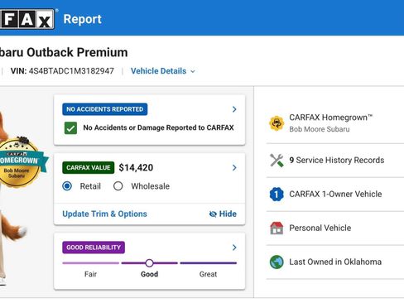The width and height of the screenshot is (404, 303).
Task: Click 9 Service History Records text
Action: pyautogui.click(x=337, y=161)
